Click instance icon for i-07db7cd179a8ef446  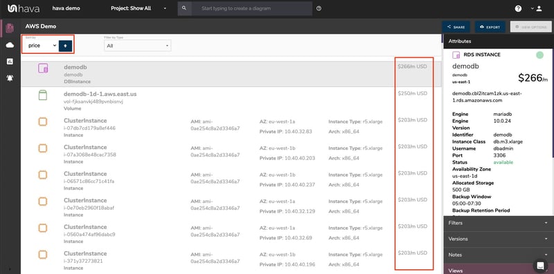click(43, 122)
